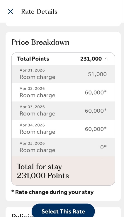Viewport: 124px width, 217px height.
Task: Click the Total Points header row
Action: (x=63, y=59)
